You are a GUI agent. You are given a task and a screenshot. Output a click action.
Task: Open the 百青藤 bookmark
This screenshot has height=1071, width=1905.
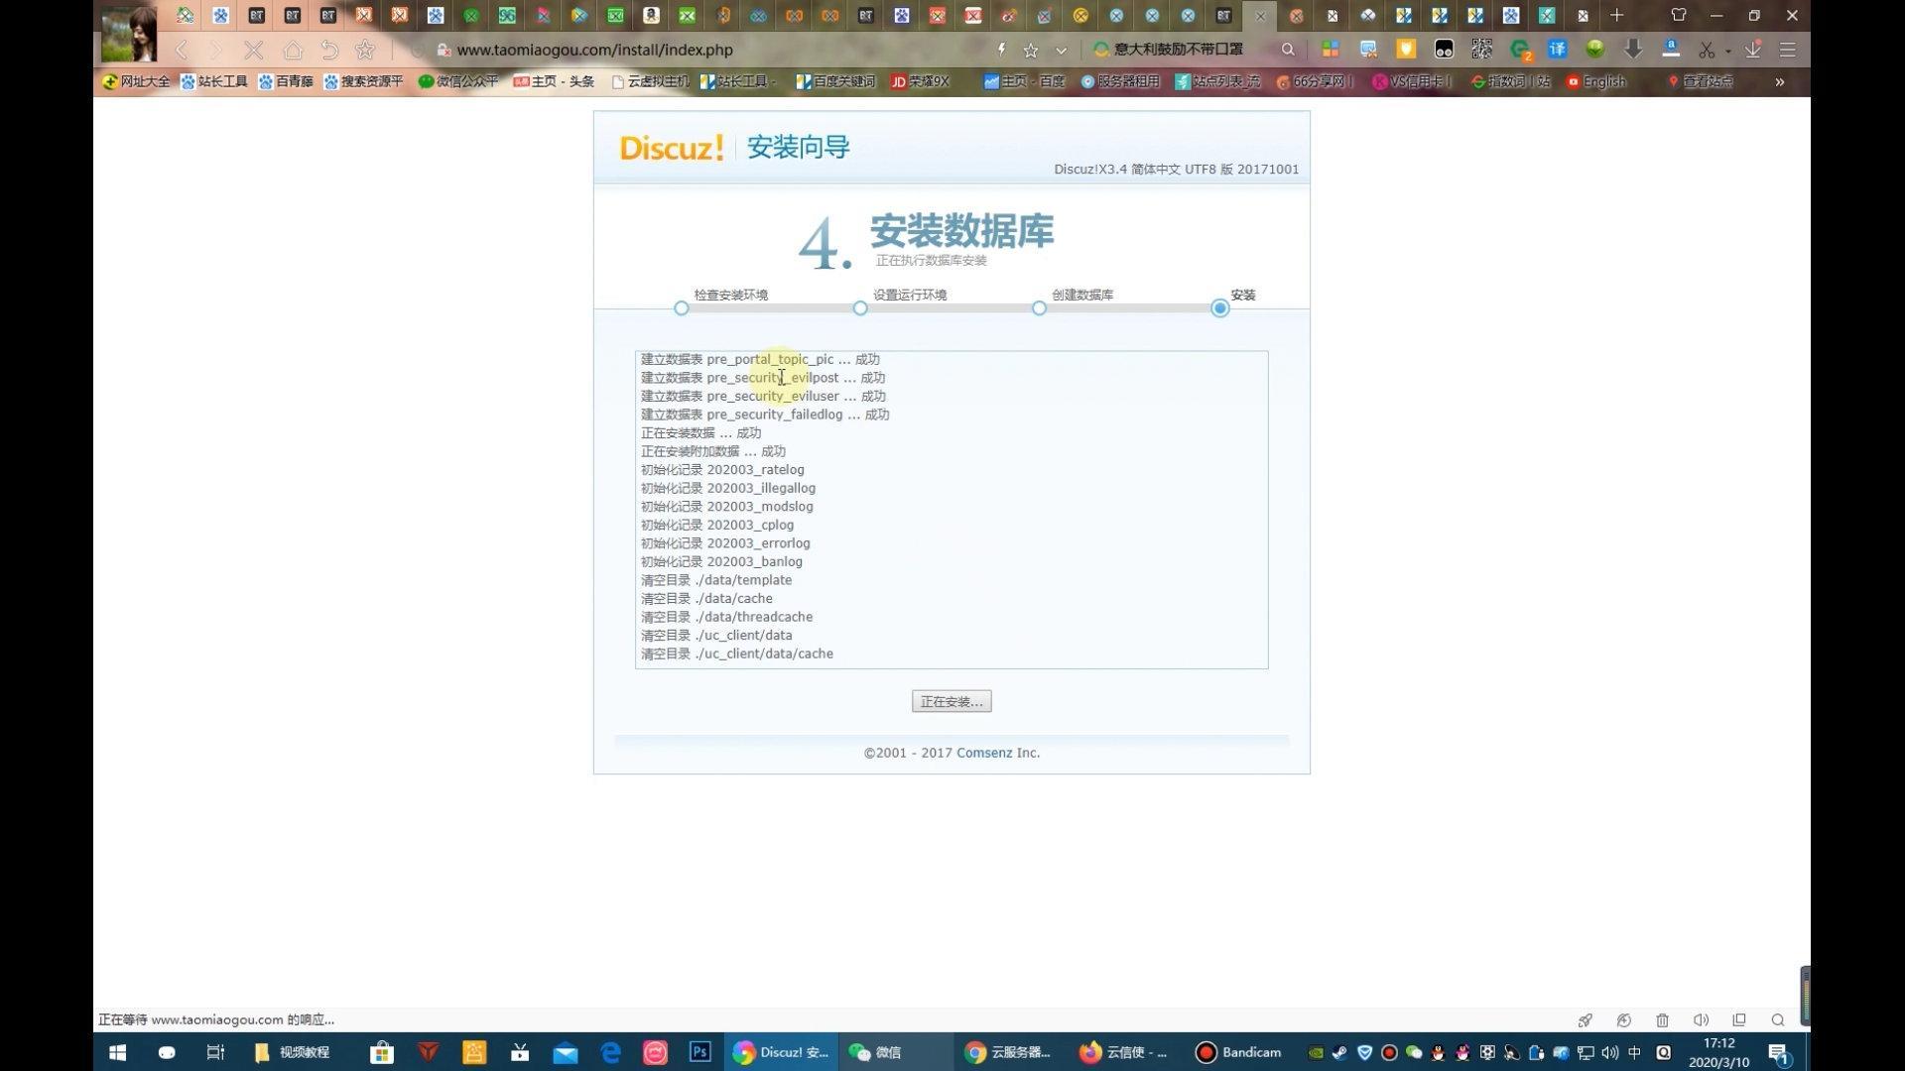point(286,81)
